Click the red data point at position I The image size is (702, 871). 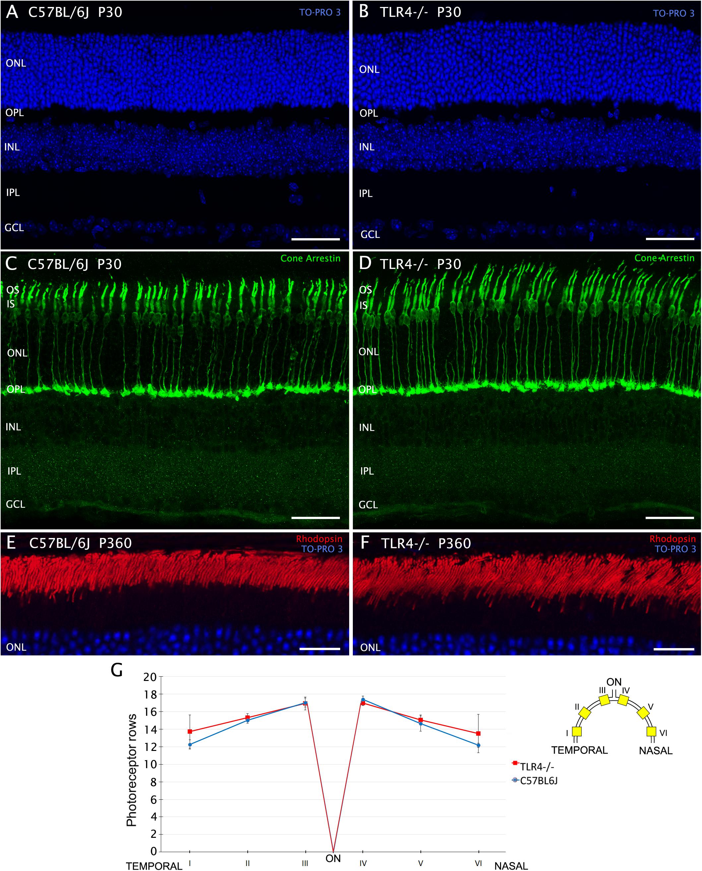coord(190,731)
